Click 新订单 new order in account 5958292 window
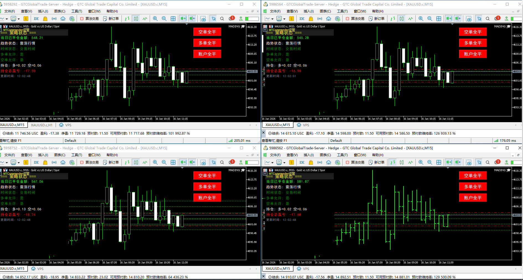 pyautogui.click(x=111, y=19)
